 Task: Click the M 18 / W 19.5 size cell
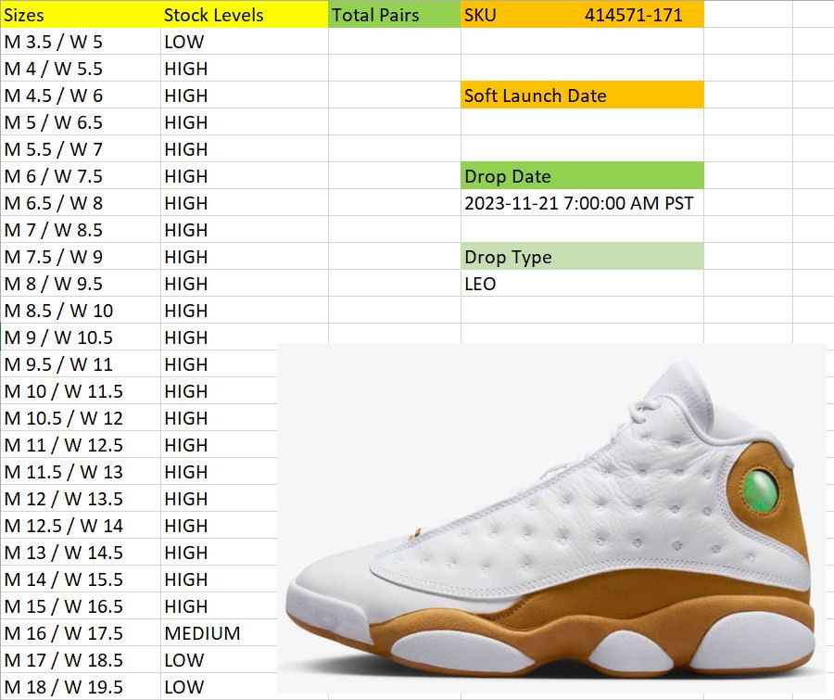pos(81,687)
